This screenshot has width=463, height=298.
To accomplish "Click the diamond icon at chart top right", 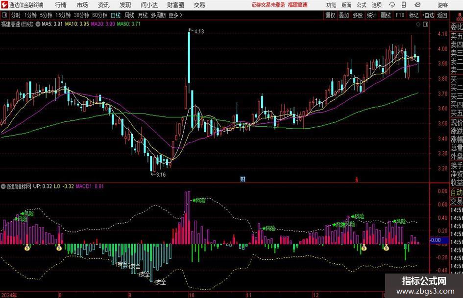I will point(418,24).
